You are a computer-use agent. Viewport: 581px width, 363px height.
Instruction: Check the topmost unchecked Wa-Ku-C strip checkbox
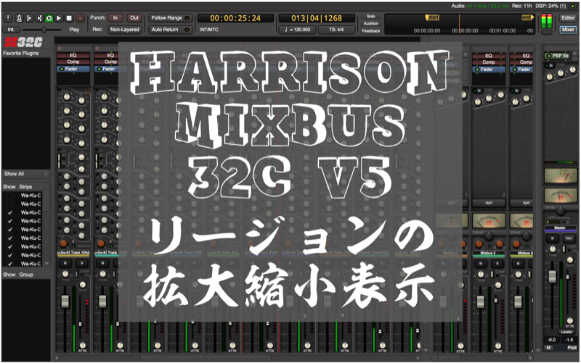[x=10, y=196]
